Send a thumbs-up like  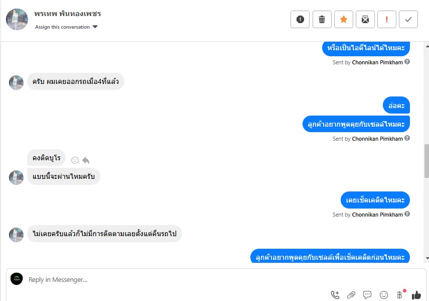[x=416, y=295]
